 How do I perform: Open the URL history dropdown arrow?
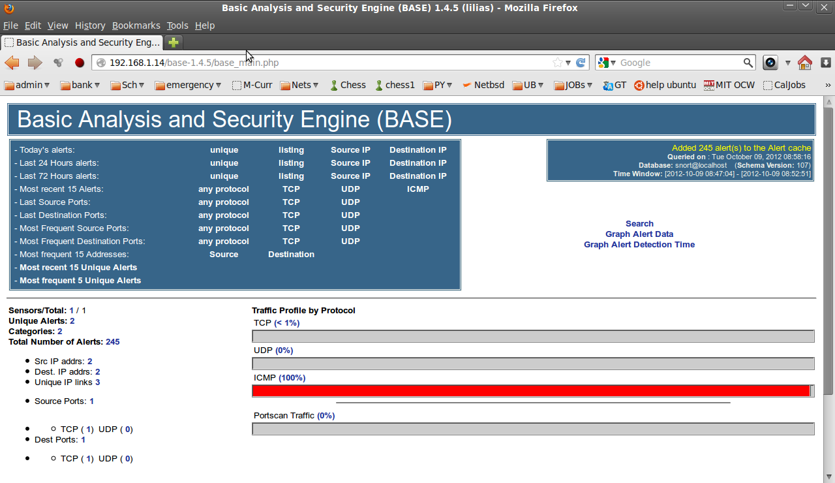(568, 63)
